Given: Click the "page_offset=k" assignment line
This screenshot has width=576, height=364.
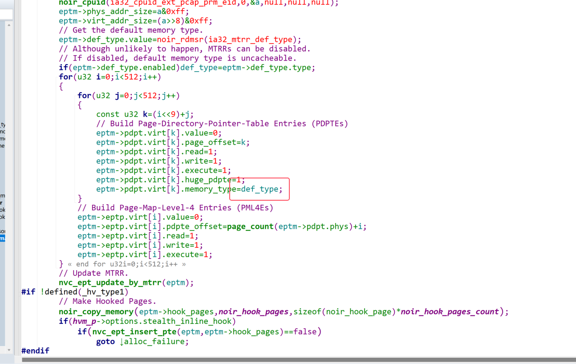Looking at the screenshot, I should click(173, 142).
